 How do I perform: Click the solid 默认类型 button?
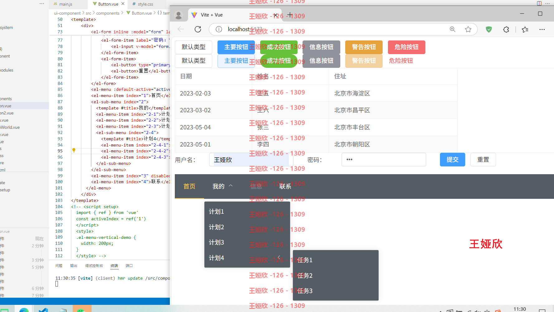(193, 47)
